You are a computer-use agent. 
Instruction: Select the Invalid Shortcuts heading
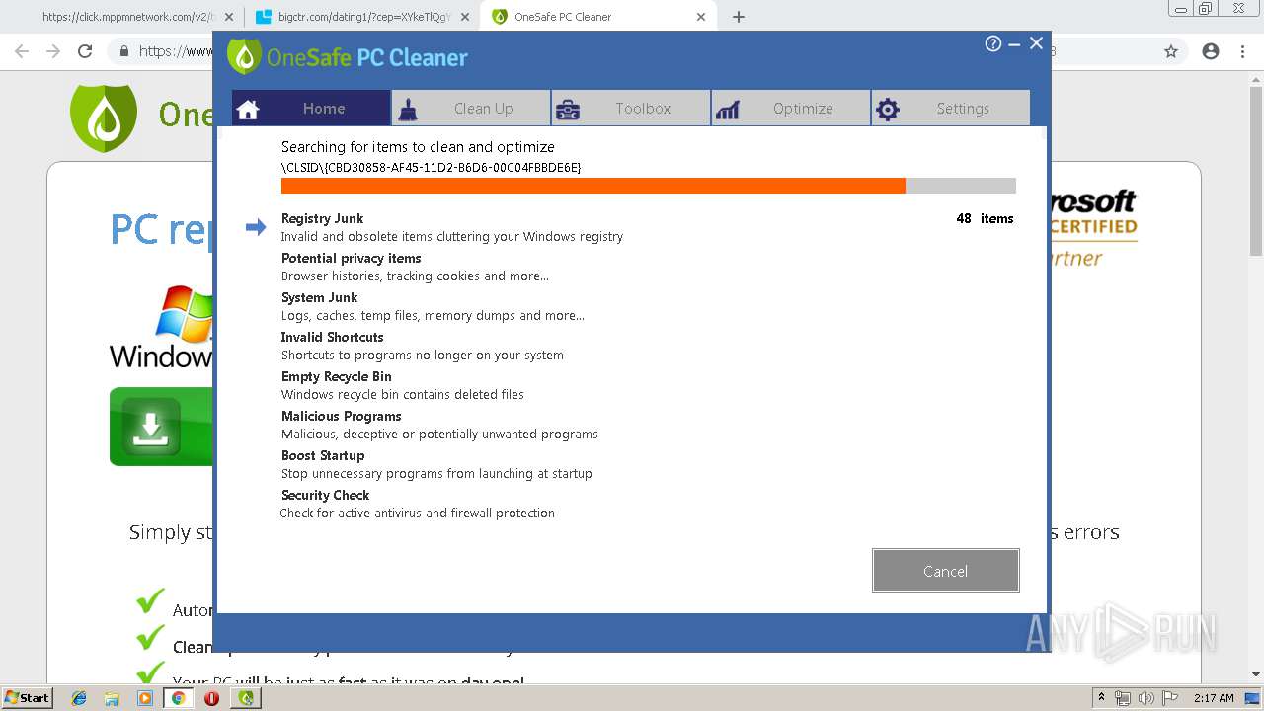pyautogui.click(x=332, y=337)
